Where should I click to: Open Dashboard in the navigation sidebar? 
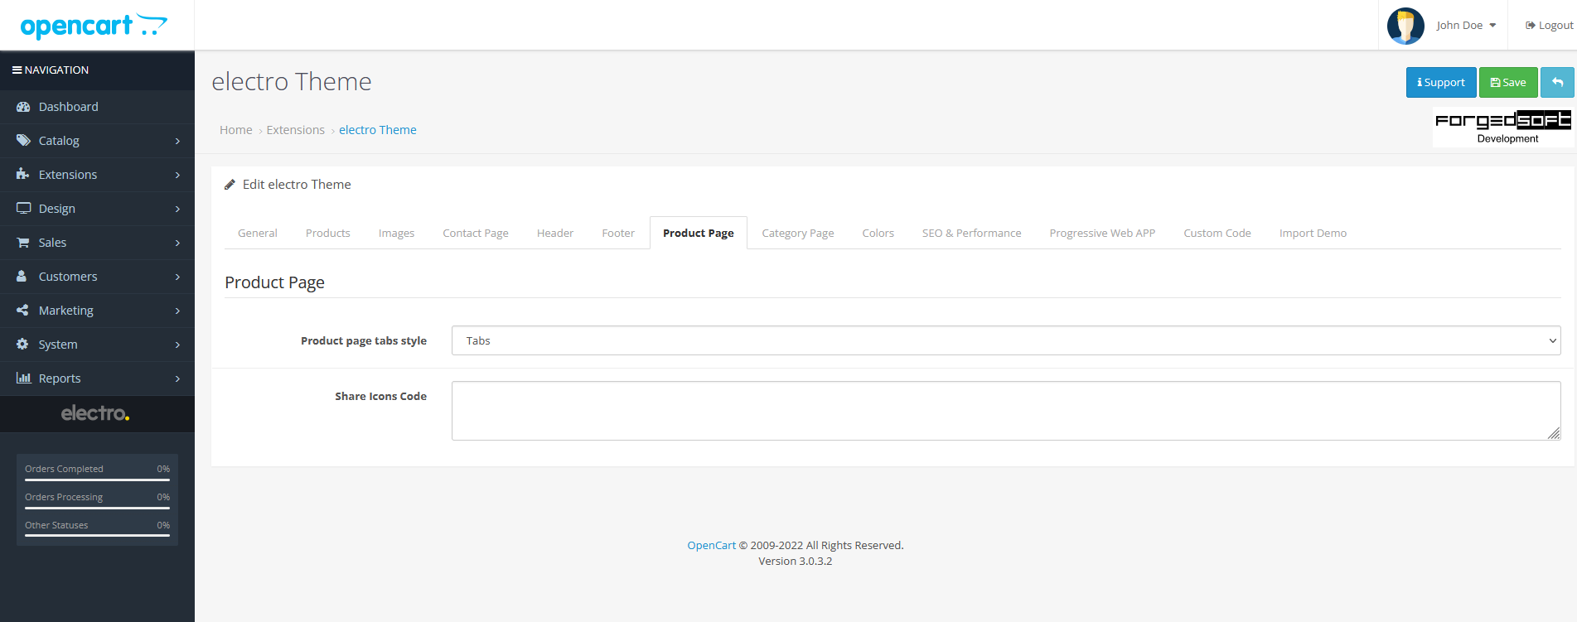[x=97, y=107]
